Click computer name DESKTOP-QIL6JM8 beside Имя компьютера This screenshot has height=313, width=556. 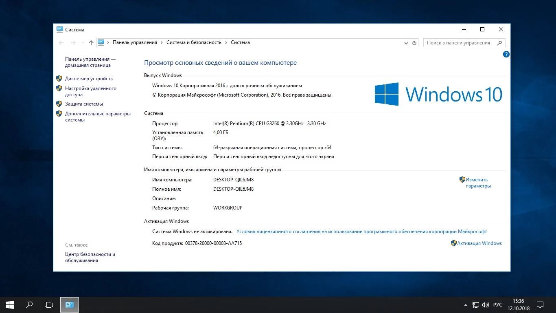(x=233, y=180)
